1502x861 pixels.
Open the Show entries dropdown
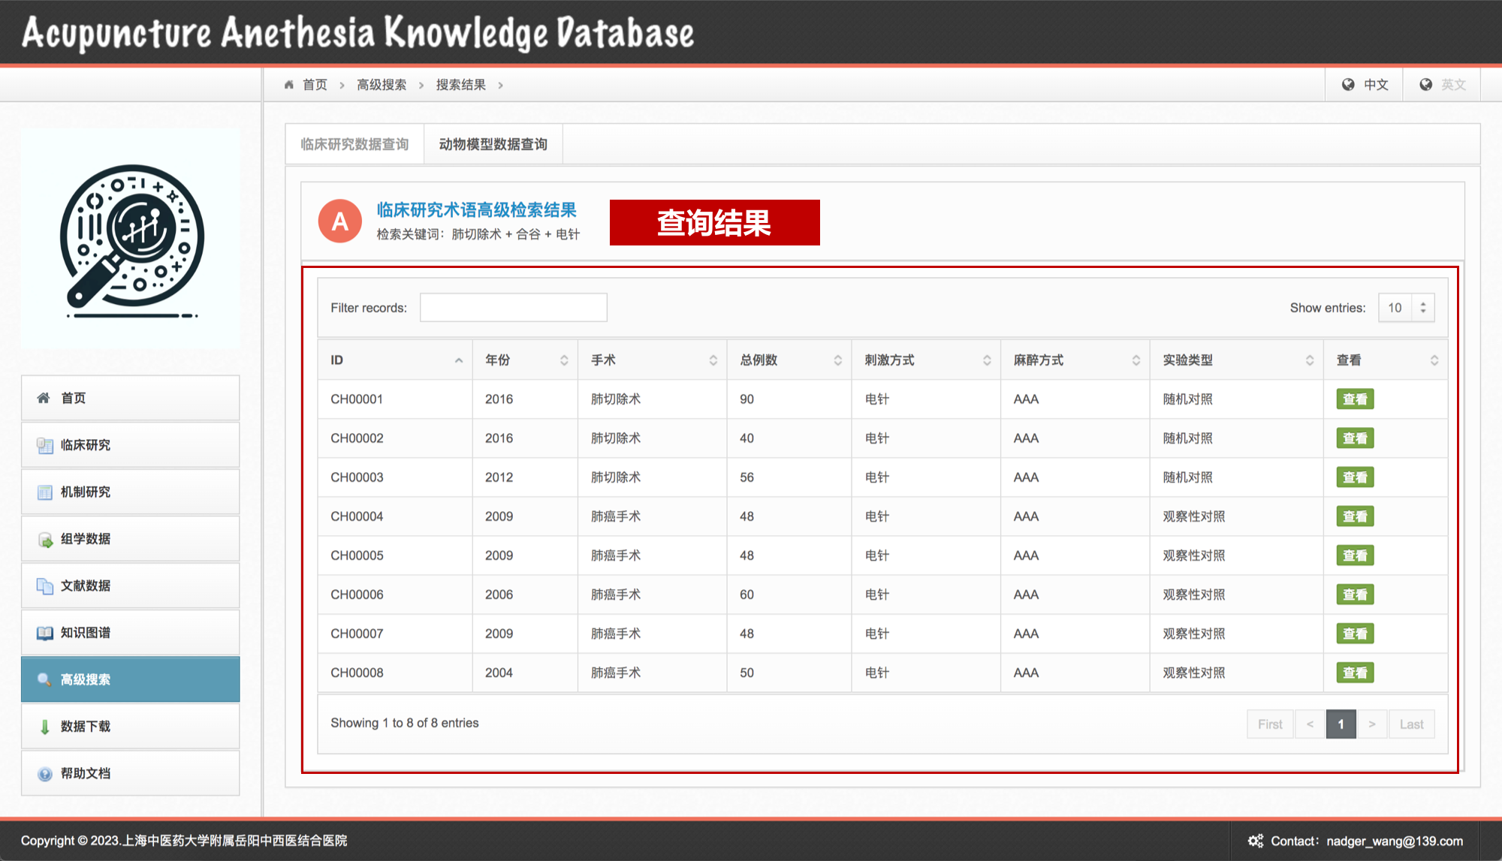click(1406, 308)
